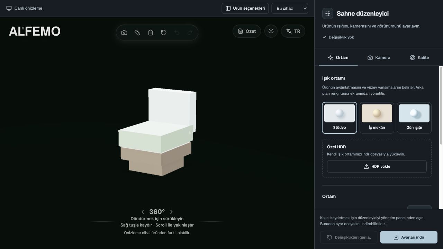Click Ayarları indir download button

click(409, 237)
